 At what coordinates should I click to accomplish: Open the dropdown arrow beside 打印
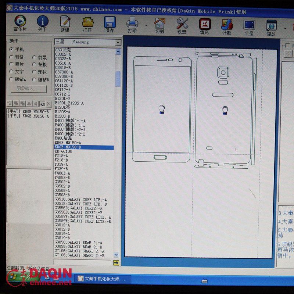pyautogui.click(x=146, y=25)
